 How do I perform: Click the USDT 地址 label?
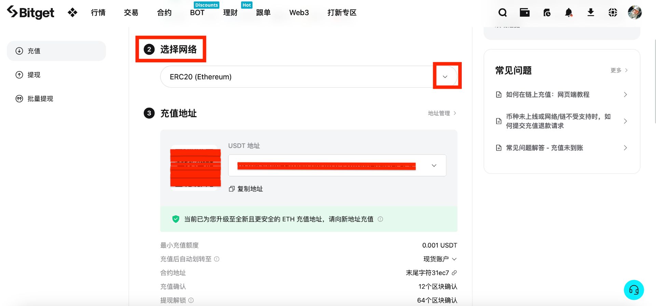(244, 146)
